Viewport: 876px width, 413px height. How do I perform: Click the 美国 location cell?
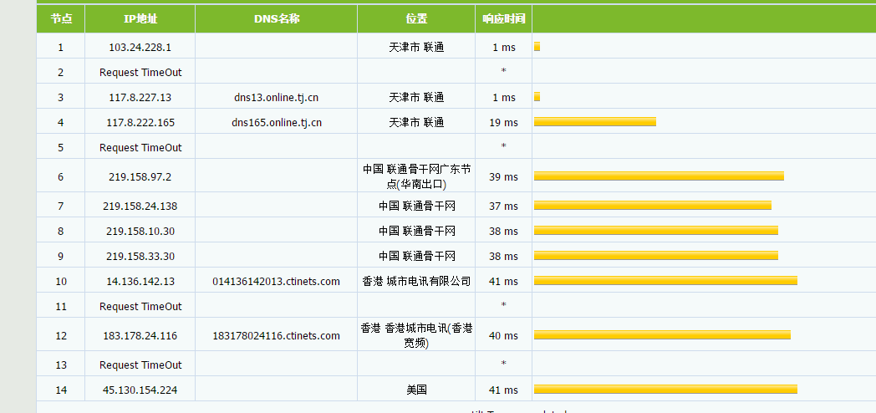pos(416,390)
